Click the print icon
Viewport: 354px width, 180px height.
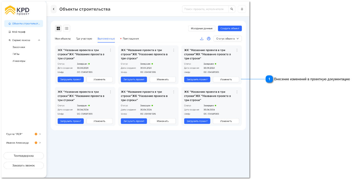point(209,39)
